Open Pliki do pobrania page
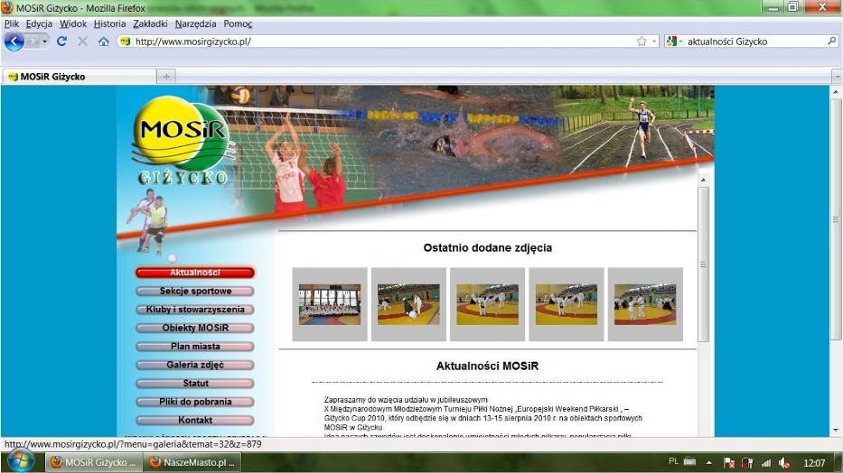The image size is (843, 473). [195, 402]
